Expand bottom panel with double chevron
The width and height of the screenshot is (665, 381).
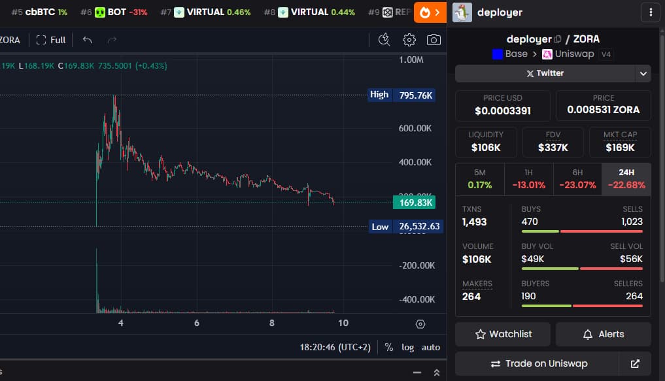pyautogui.click(x=436, y=373)
